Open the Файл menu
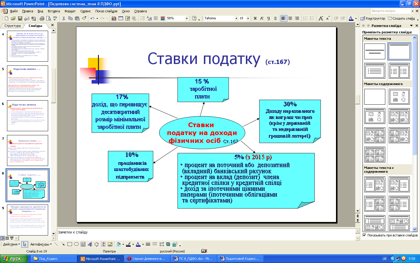This screenshot has height=263, width=420. click(14, 11)
